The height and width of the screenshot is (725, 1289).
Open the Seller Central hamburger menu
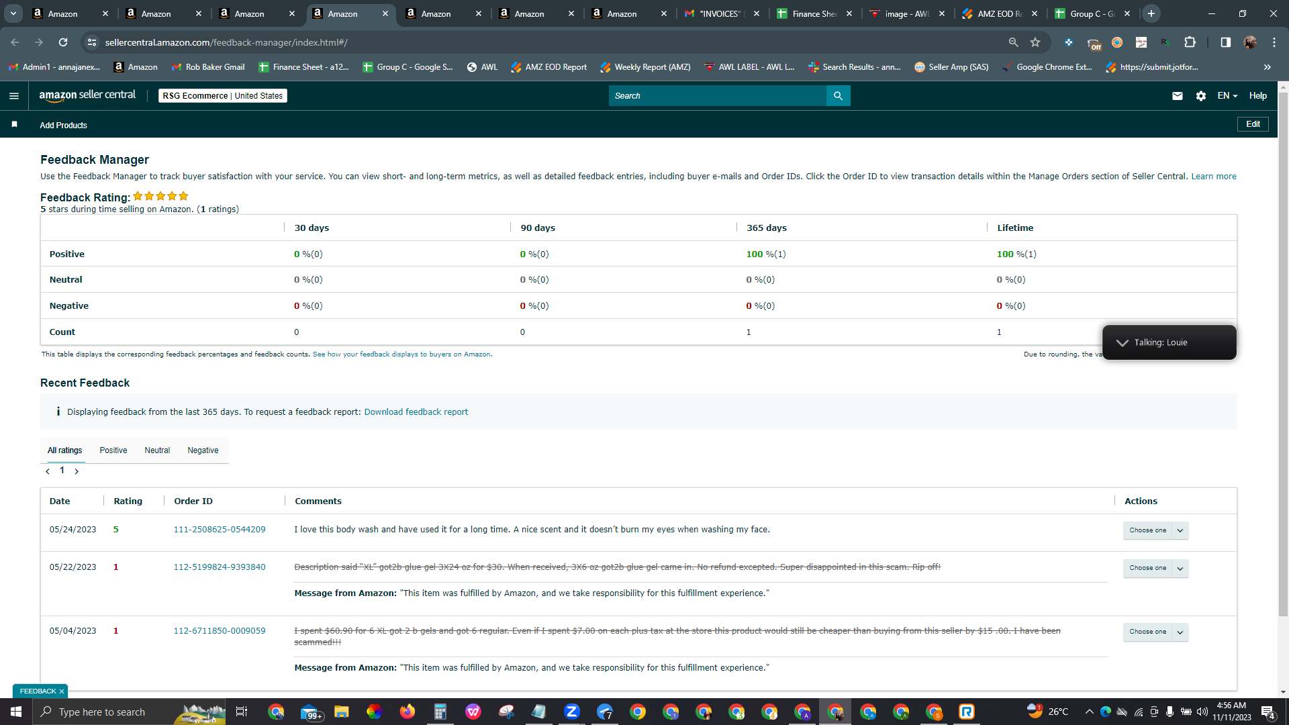point(14,96)
